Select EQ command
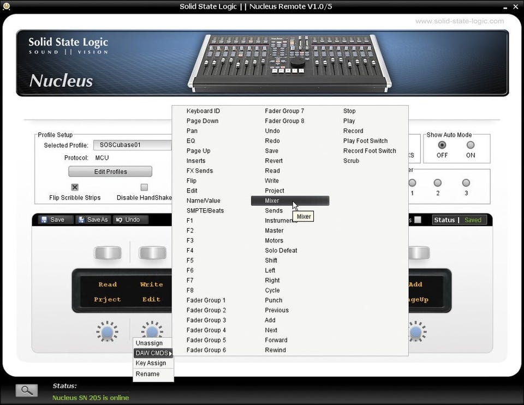 coord(190,141)
